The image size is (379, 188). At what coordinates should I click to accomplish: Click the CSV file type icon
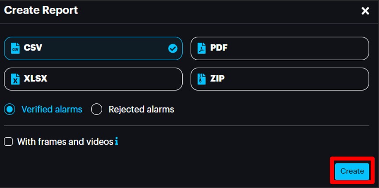[15, 48]
